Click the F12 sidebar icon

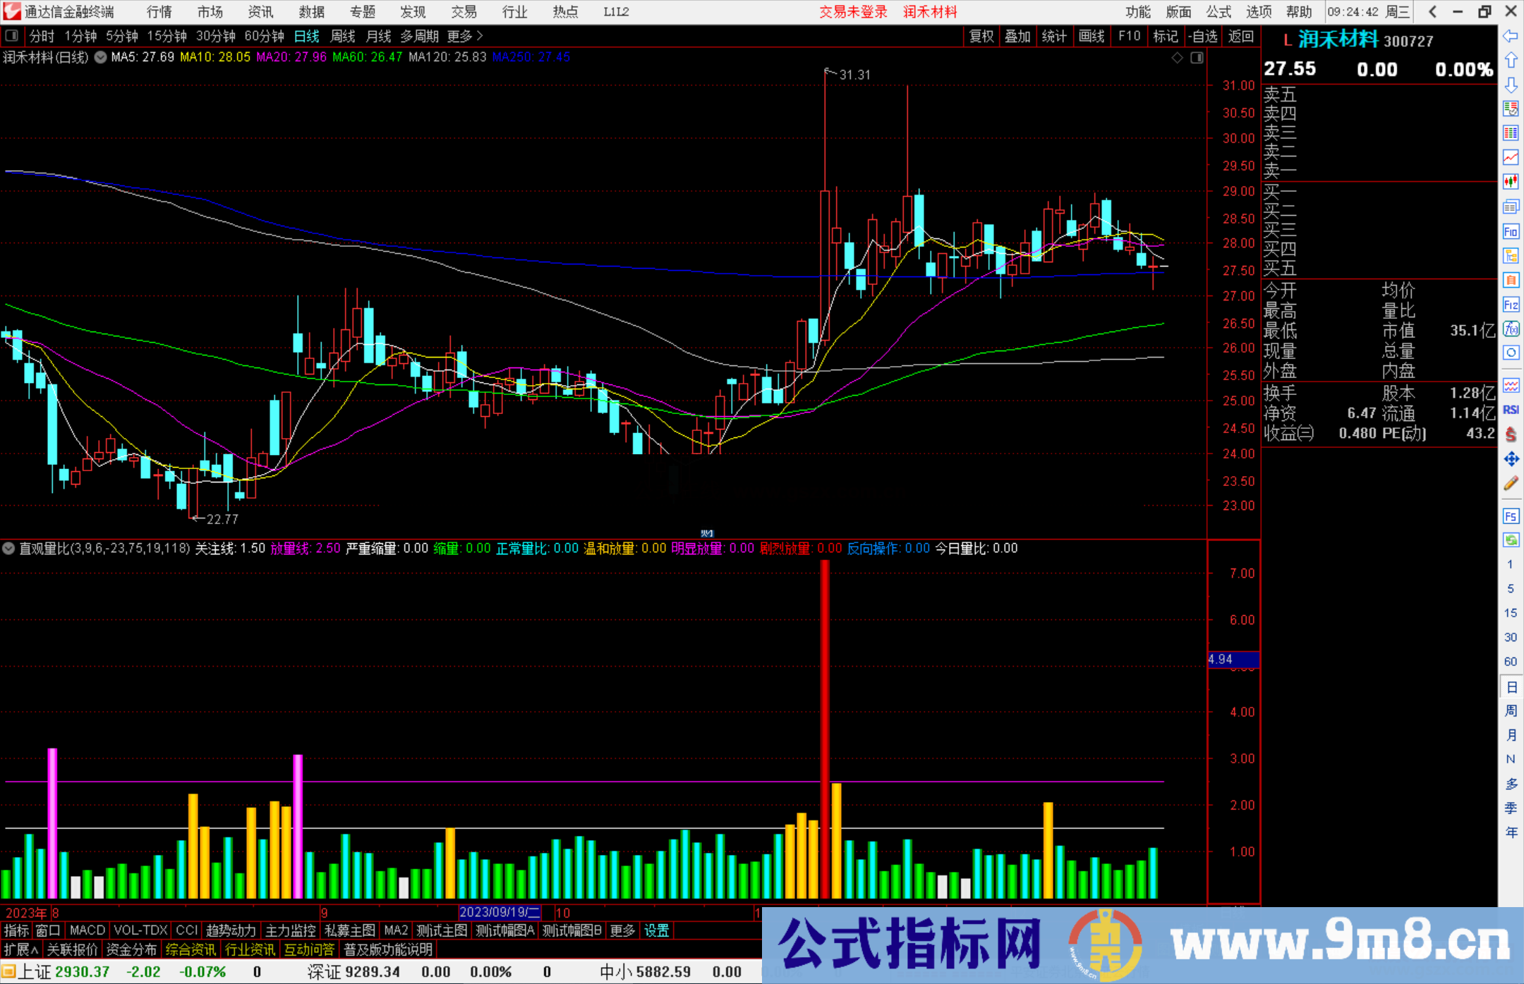[1511, 305]
